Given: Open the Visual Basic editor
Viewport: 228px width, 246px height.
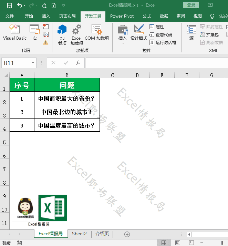Looking at the screenshot, I should click(x=14, y=33).
